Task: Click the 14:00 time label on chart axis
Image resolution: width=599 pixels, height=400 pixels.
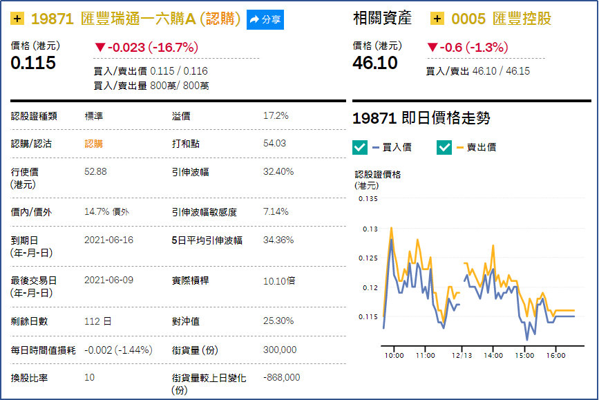Action: (x=493, y=356)
